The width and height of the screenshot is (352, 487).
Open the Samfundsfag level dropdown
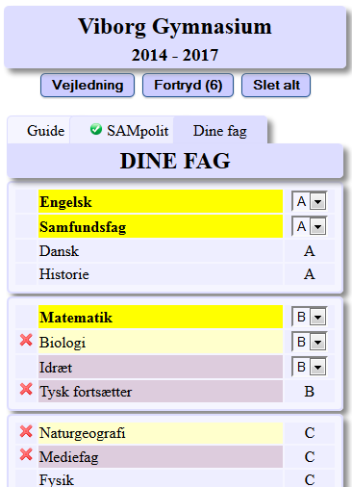point(309,226)
